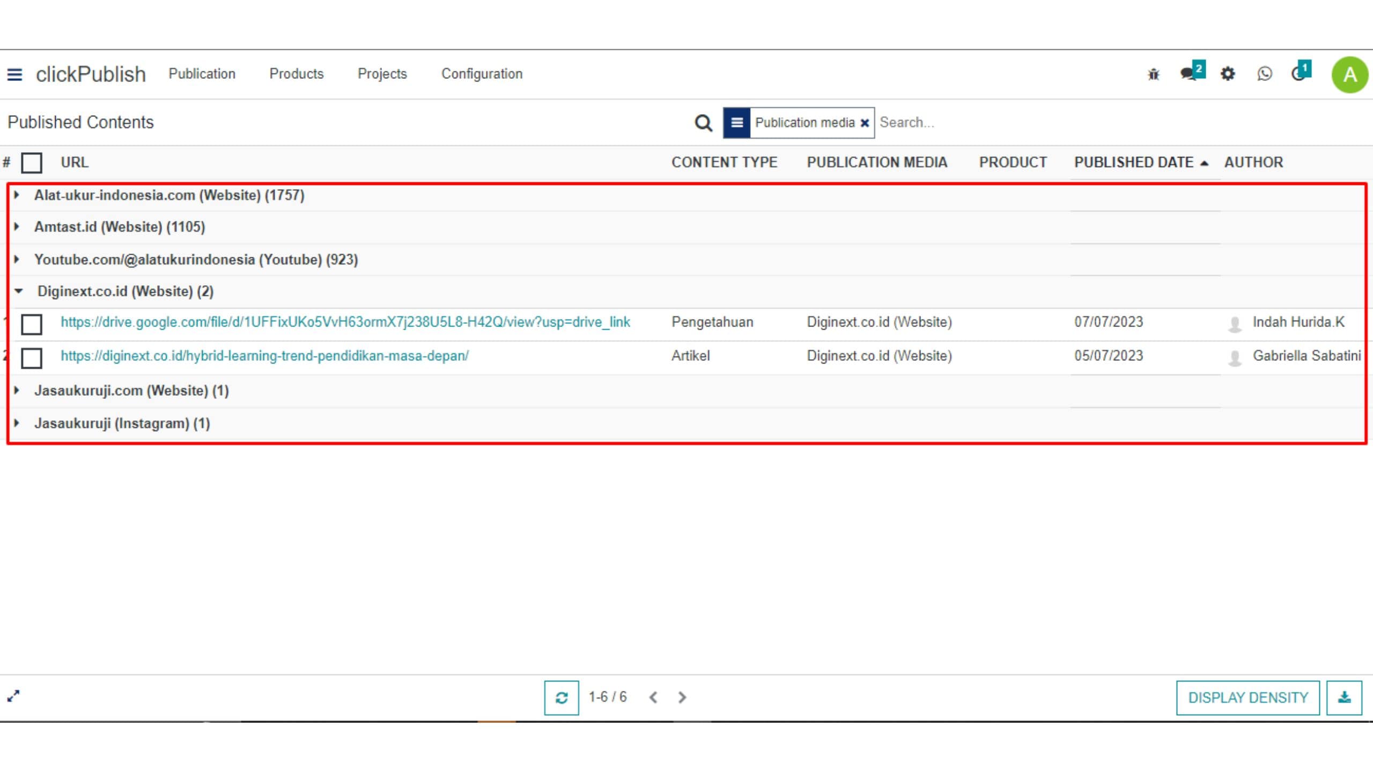Image resolution: width=1373 pixels, height=772 pixels.
Task: Click the WhatsApp icon in the top bar
Action: tap(1264, 73)
